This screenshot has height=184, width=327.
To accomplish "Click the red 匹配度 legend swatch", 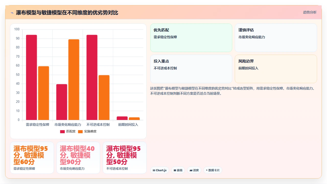I will tap(63, 132).
